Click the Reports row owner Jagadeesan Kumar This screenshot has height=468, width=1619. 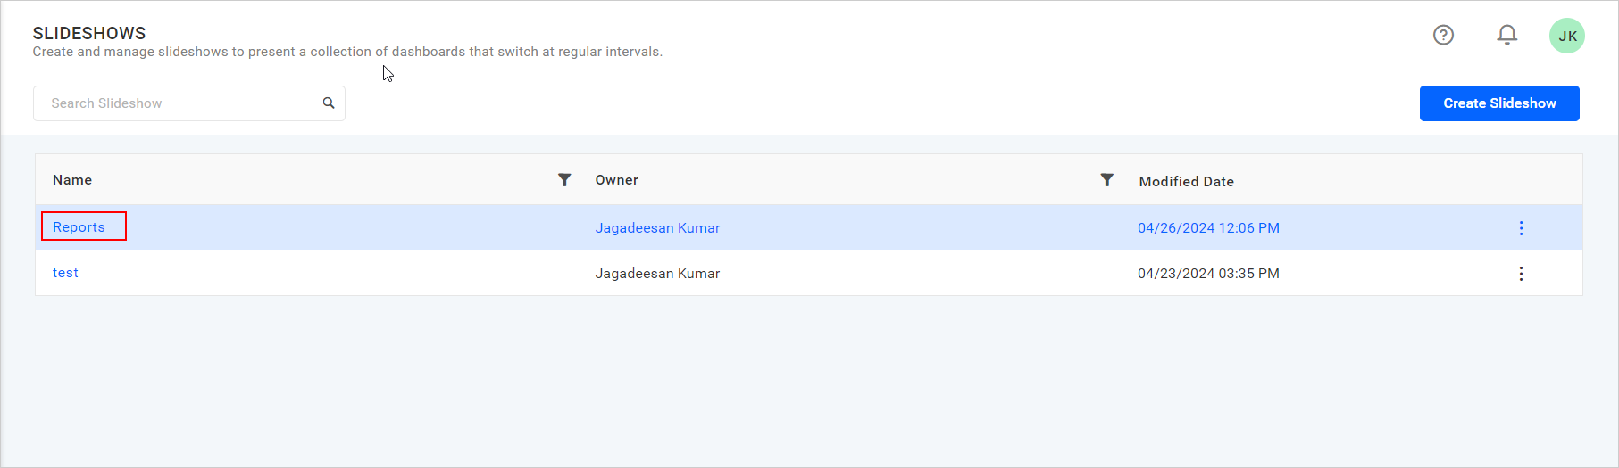[657, 228]
